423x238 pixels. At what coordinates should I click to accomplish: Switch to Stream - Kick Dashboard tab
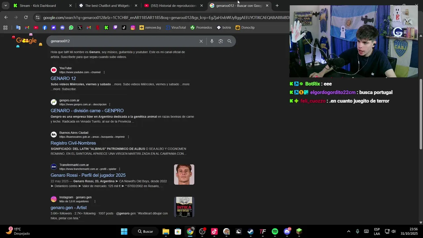point(43,6)
